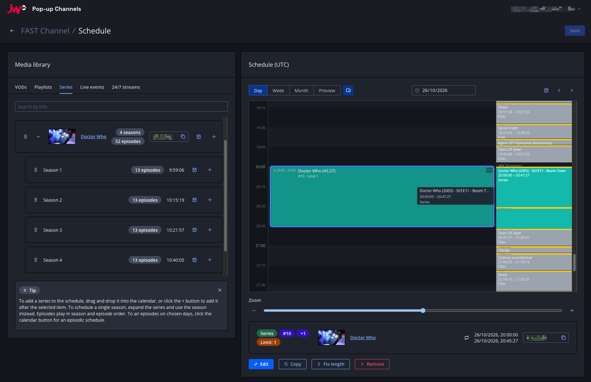Go to the previous day in schedule
The width and height of the screenshot is (591, 382).
coord(559,90)
